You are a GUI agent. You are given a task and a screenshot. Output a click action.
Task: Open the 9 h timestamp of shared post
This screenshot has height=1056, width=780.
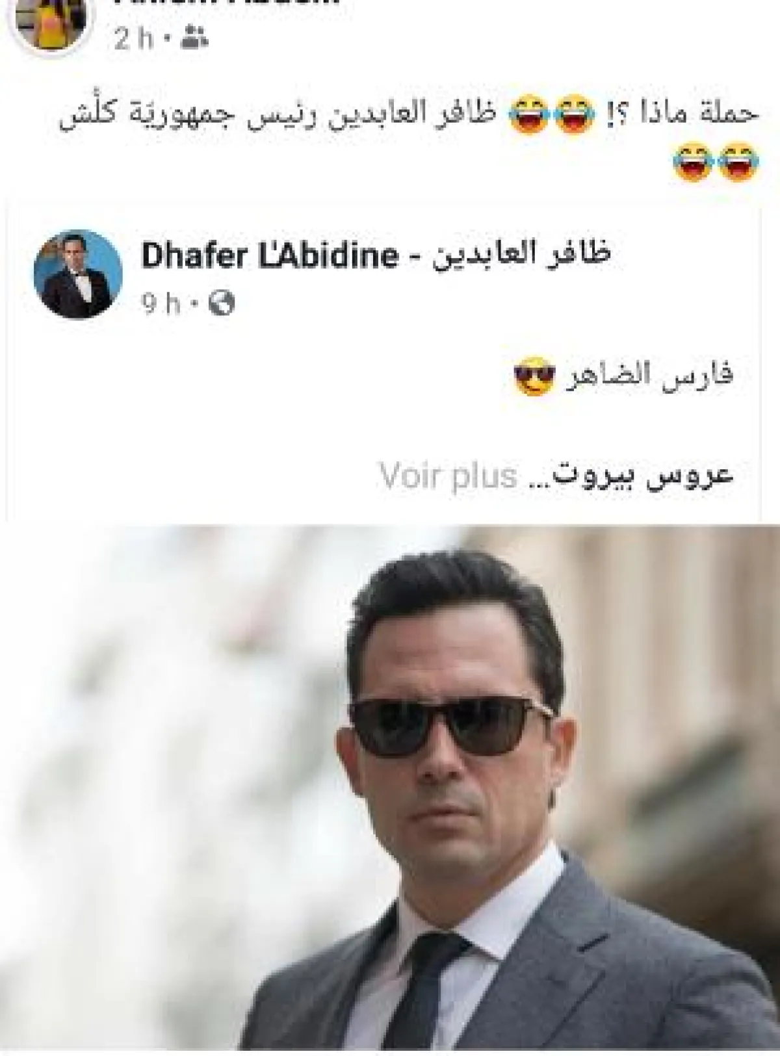pos(162,303)
